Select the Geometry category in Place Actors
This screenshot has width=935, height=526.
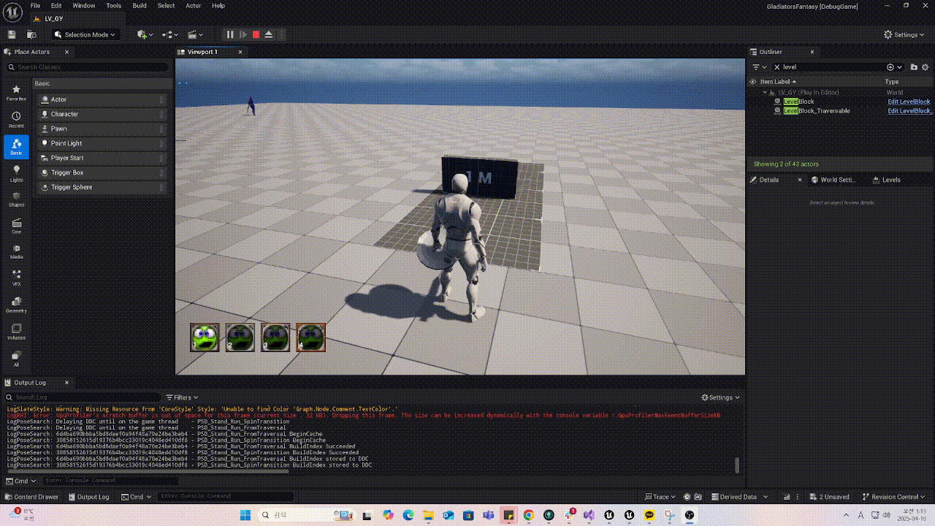tap(16, 305)
